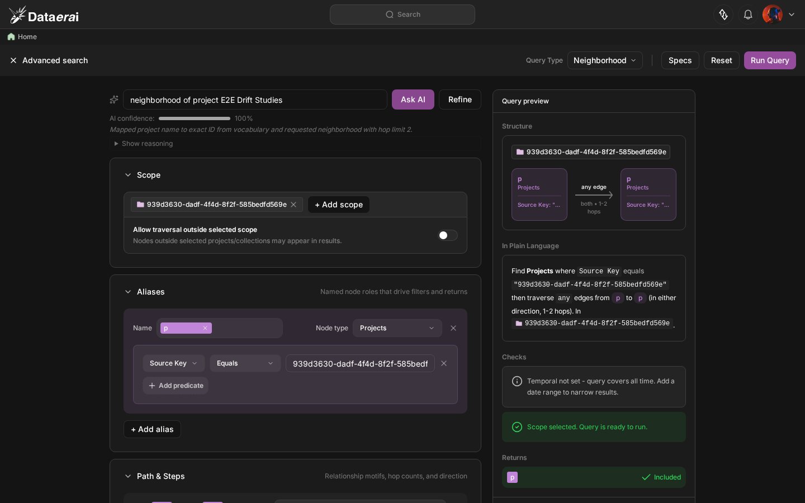
Task: Click the Reset button
Action: pyautogui.click(x=721, y=60)
